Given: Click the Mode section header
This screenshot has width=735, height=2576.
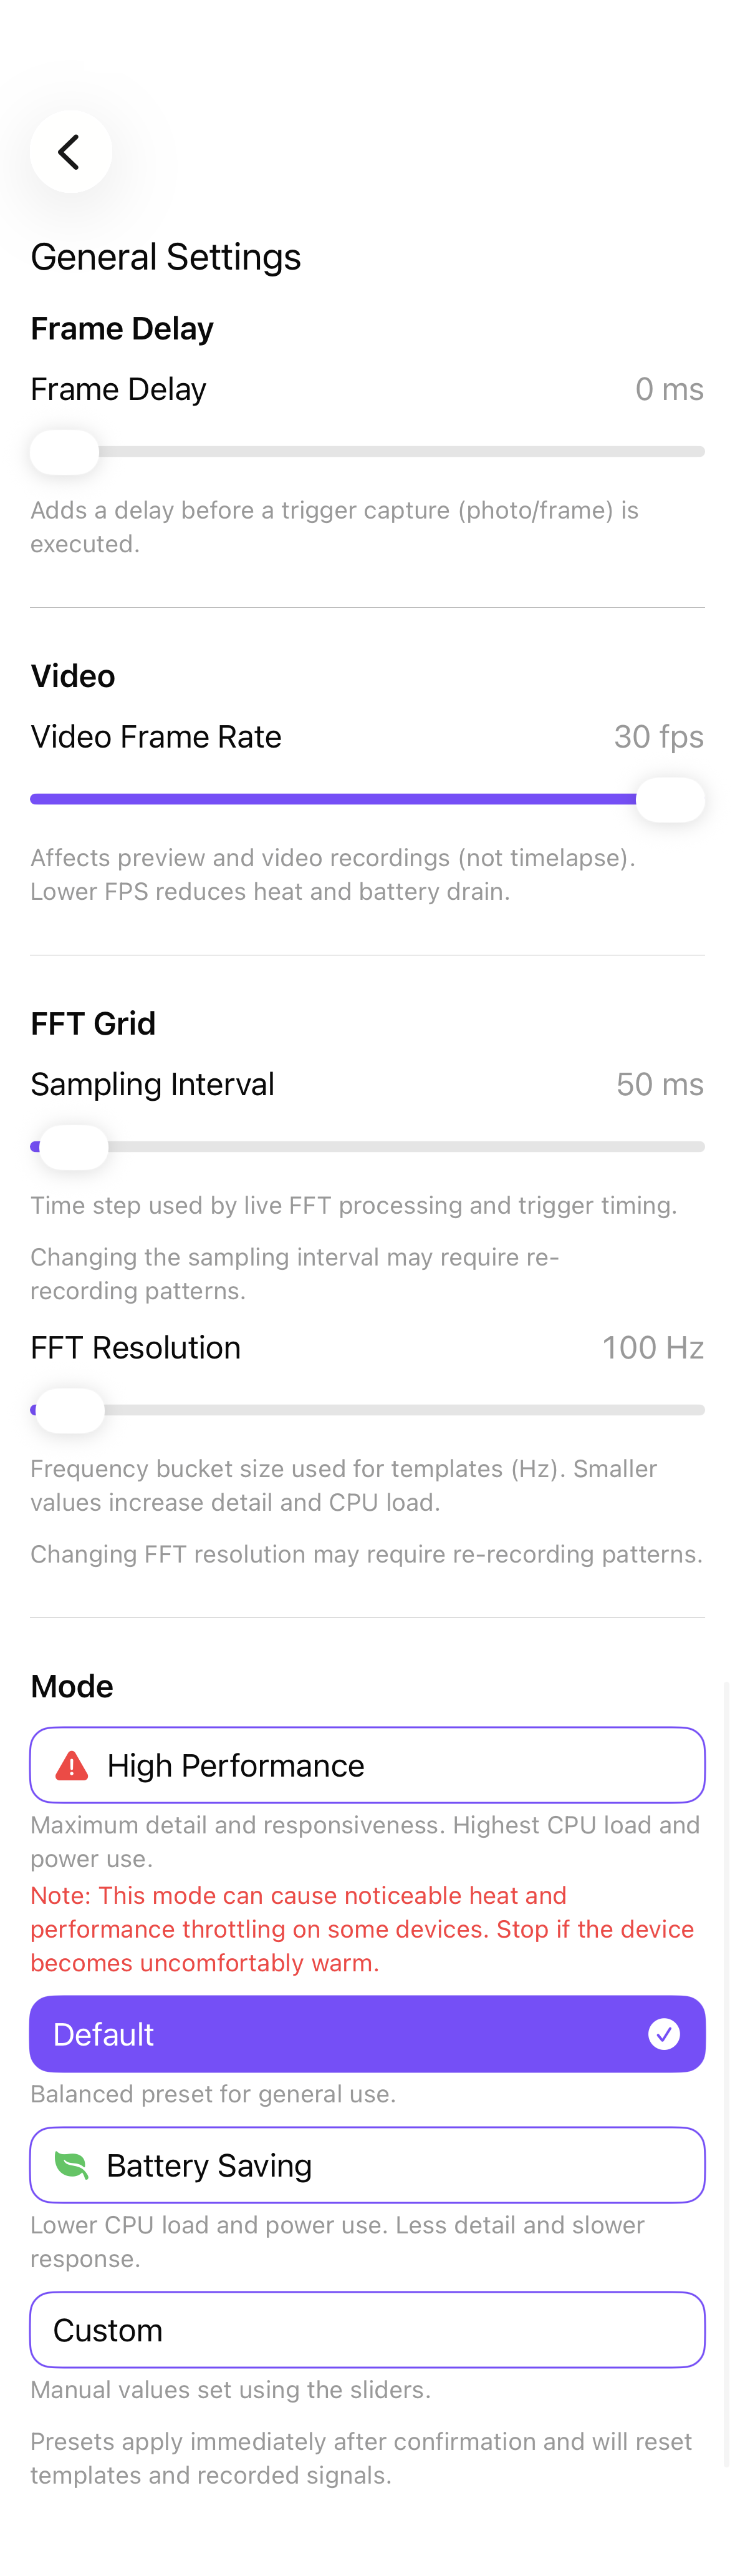Looking at the screenshot, I should (x=72, y=1685).
